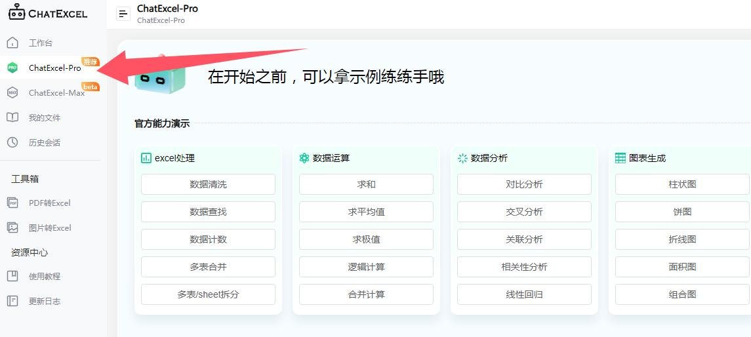Click the 图表生成 table icon
This screenshot has height=337, width=751.
tap(620, 158)
